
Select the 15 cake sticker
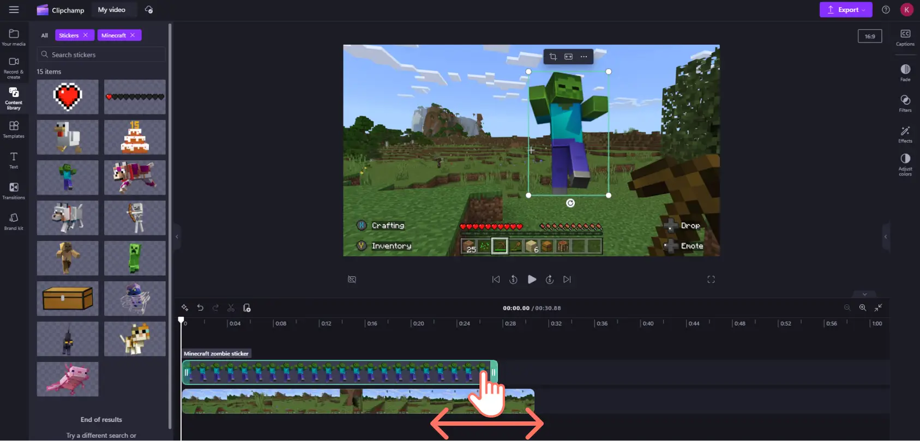(x=135, y=137)
